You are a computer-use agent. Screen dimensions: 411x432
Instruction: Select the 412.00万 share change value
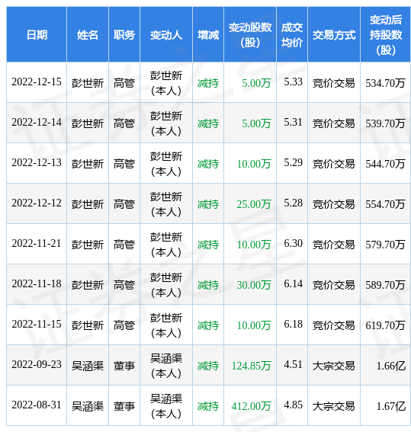tap(251, 406)
